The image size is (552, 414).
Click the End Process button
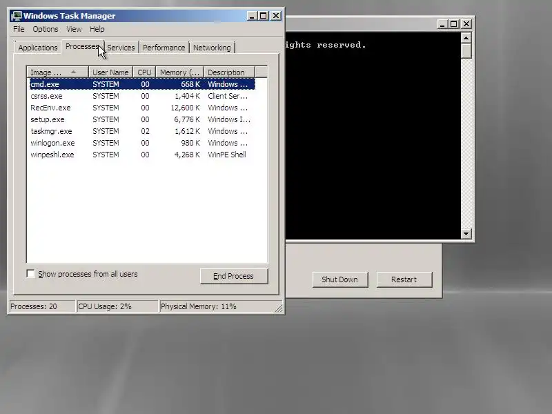coord(234,276)
